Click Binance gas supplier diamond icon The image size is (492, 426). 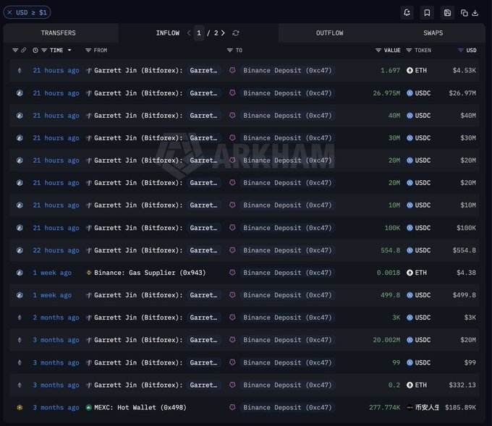[x=89, y=273]
